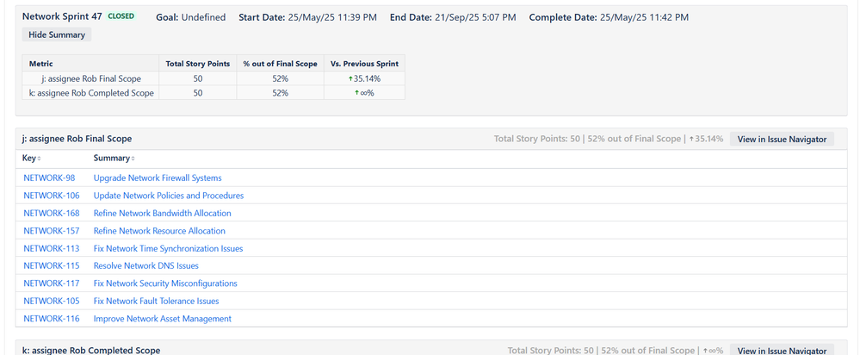Viewport: 860px width, 355px height.
Task: Open Refine Network Bandwidth Allocation link
Action: coord(163,213)
